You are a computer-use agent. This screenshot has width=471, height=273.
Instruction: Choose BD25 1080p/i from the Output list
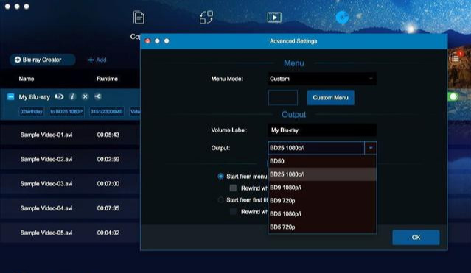tap(322, 174)
